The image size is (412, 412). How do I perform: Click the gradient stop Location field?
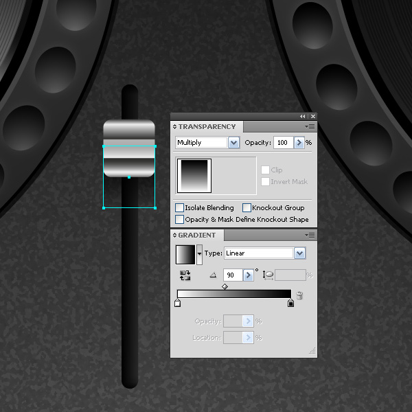233,337
